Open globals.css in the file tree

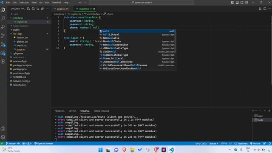tap(29, 42)
